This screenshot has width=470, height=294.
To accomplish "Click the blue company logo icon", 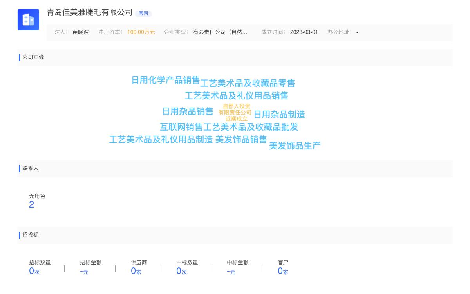I will click(x=28, y=20).
